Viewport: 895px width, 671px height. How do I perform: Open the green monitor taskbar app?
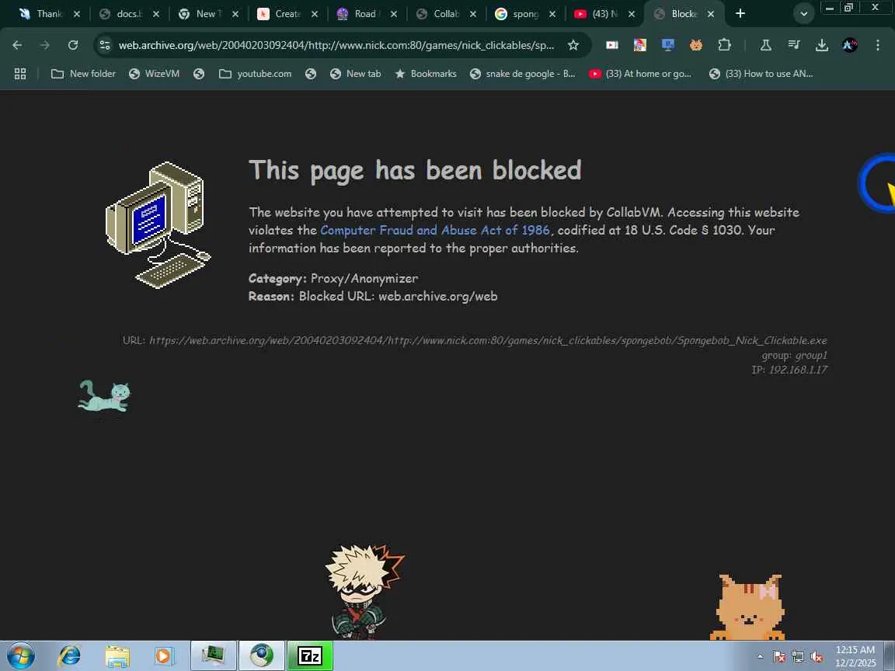point(214,655)
